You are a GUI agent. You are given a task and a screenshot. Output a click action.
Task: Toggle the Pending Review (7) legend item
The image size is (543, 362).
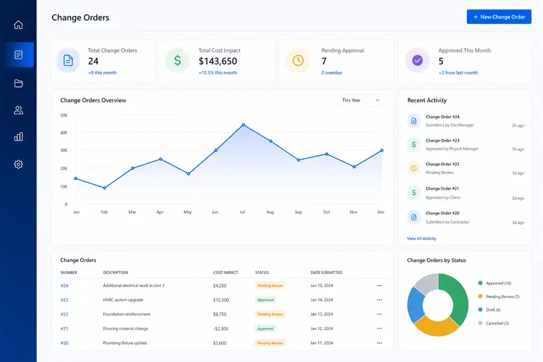(x=499, y=296)
